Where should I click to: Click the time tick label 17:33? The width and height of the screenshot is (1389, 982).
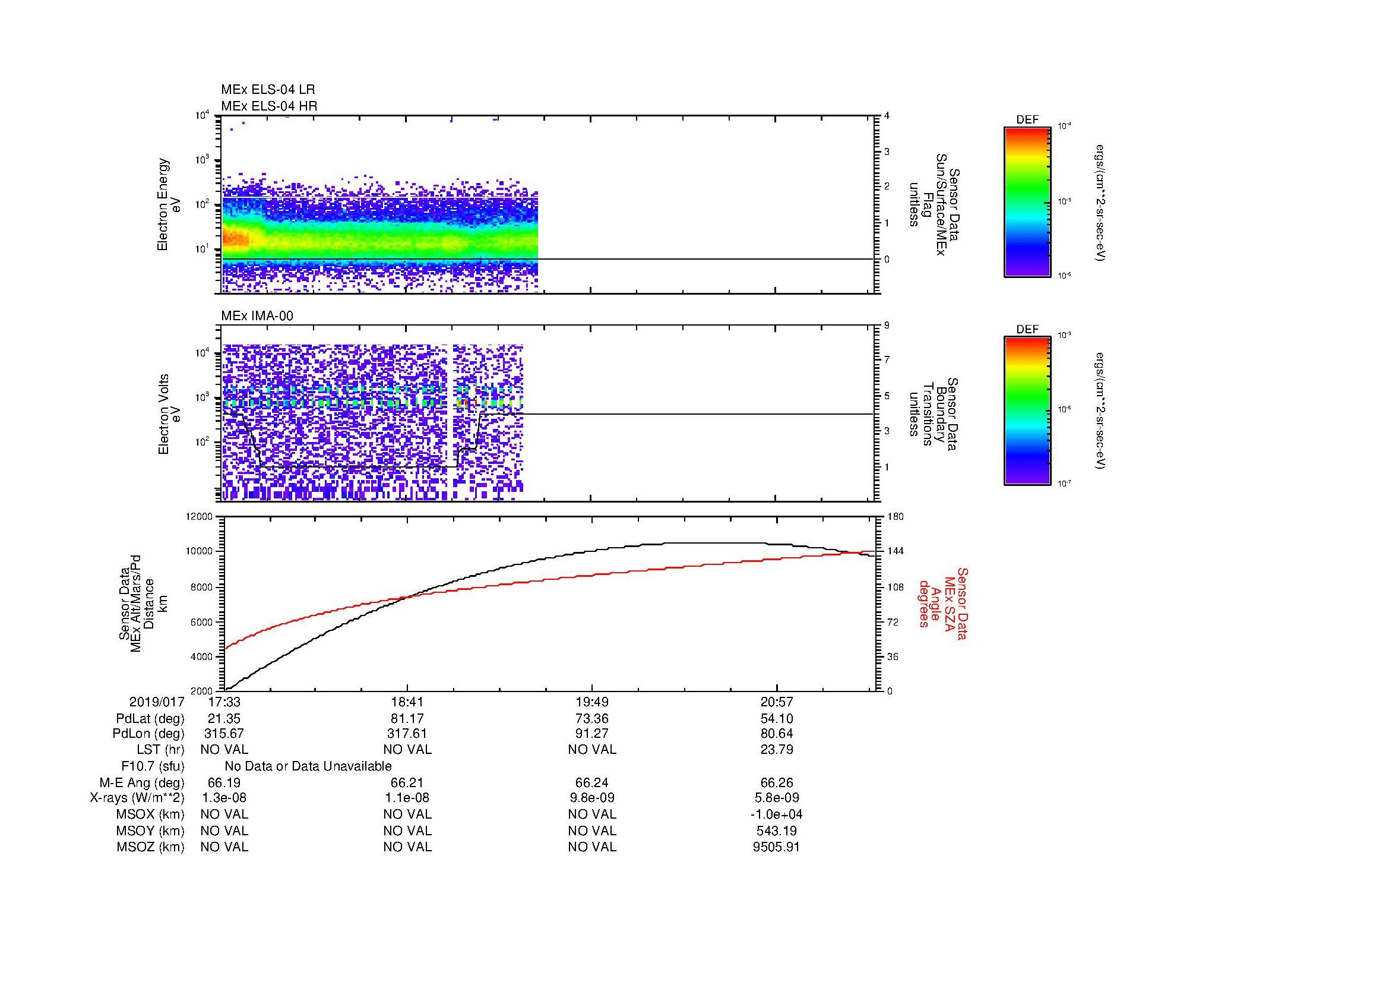224,702
